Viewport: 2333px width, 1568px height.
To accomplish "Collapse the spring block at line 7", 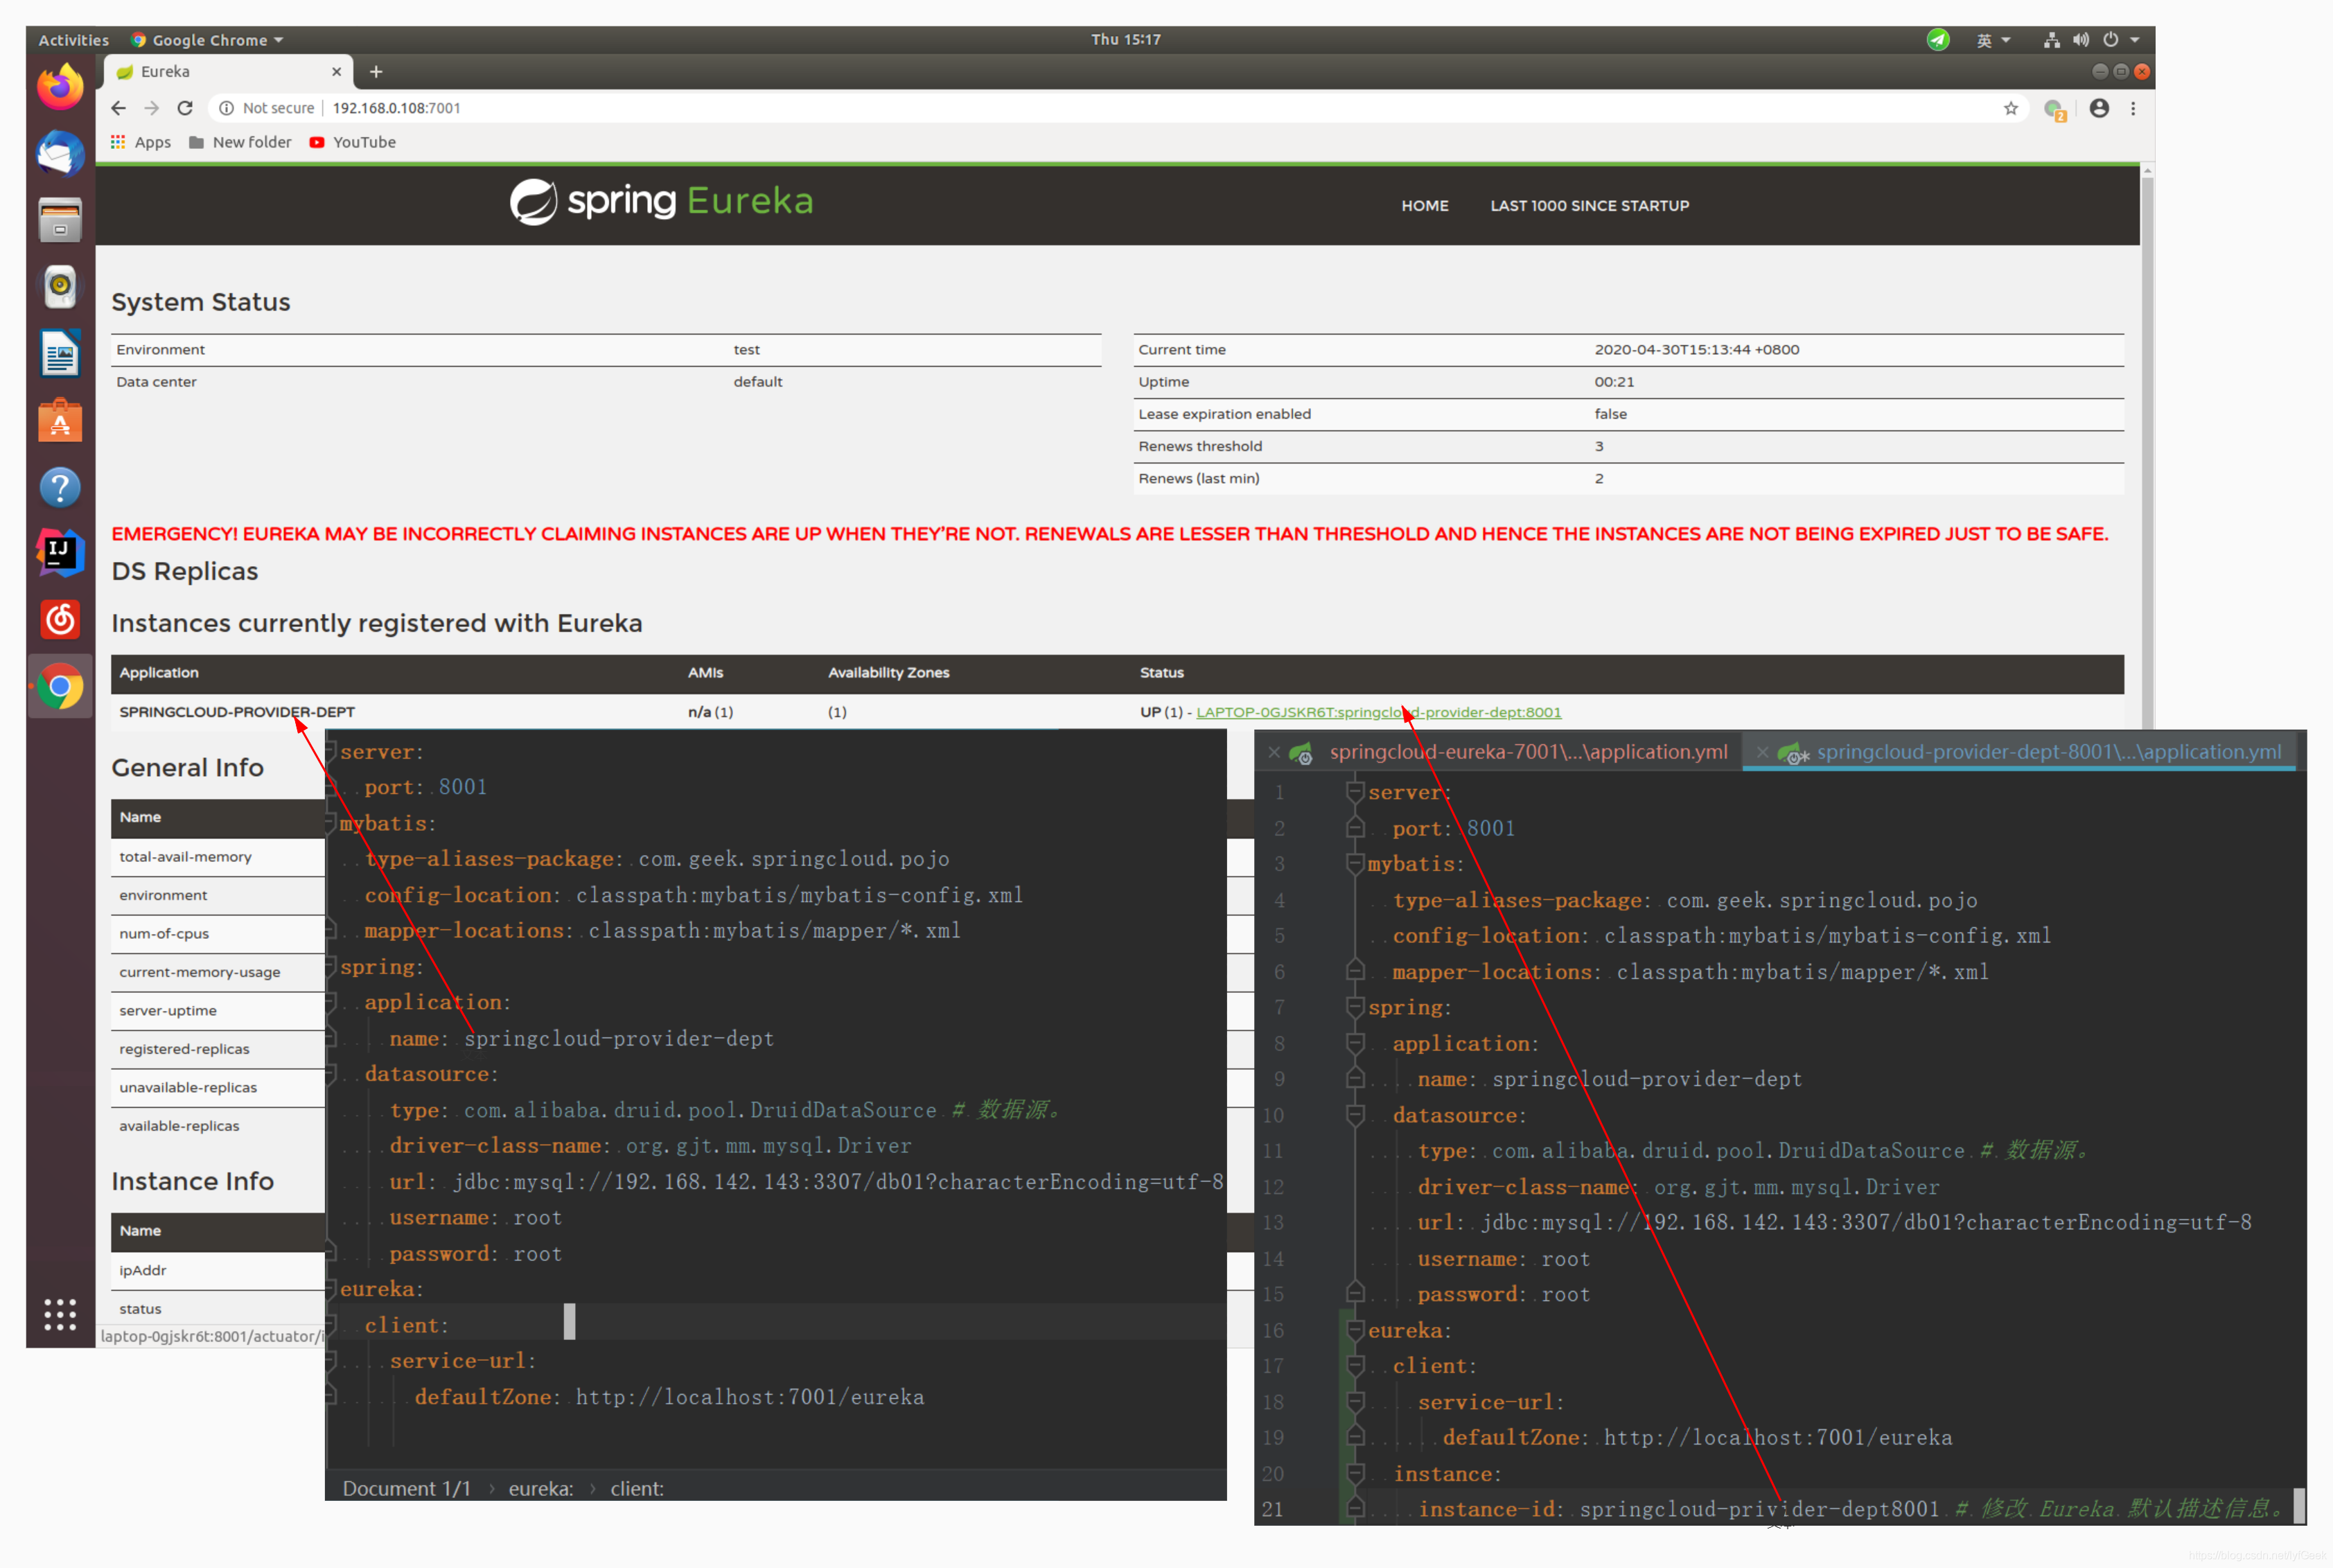I will (1355, 1007).
